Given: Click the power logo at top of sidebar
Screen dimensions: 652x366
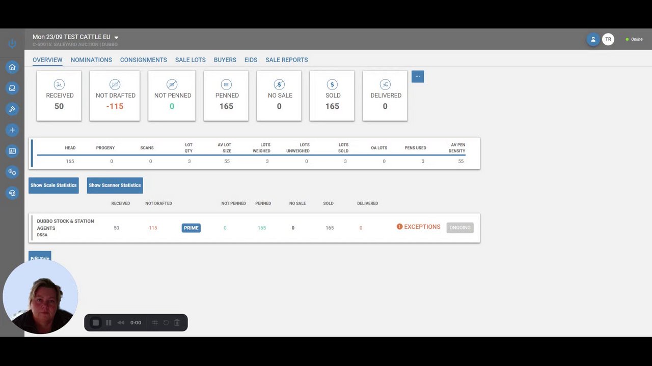Looking at the screenshot, I should 12,44.
